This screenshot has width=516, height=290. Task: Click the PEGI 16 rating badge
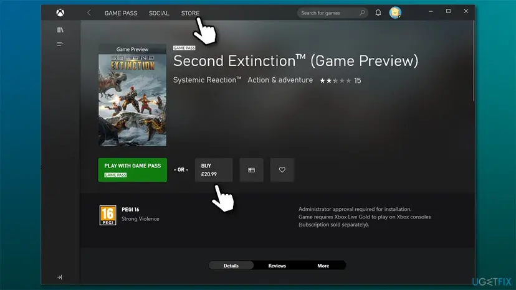pyautogui.click(x=108, y=215)
